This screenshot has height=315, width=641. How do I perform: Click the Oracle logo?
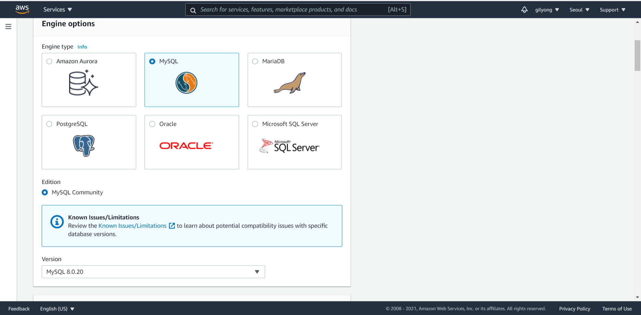pyautogui.click(x=186, y=146)
